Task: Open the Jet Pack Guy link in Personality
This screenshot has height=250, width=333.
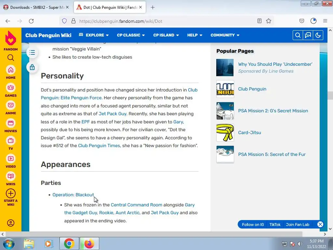Action: coord(113,114)
